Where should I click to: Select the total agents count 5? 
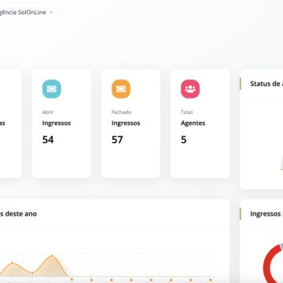[x=184, y=140]
